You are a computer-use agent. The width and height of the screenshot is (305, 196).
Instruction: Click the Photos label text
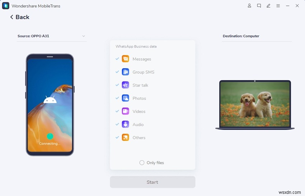[139, 98]
